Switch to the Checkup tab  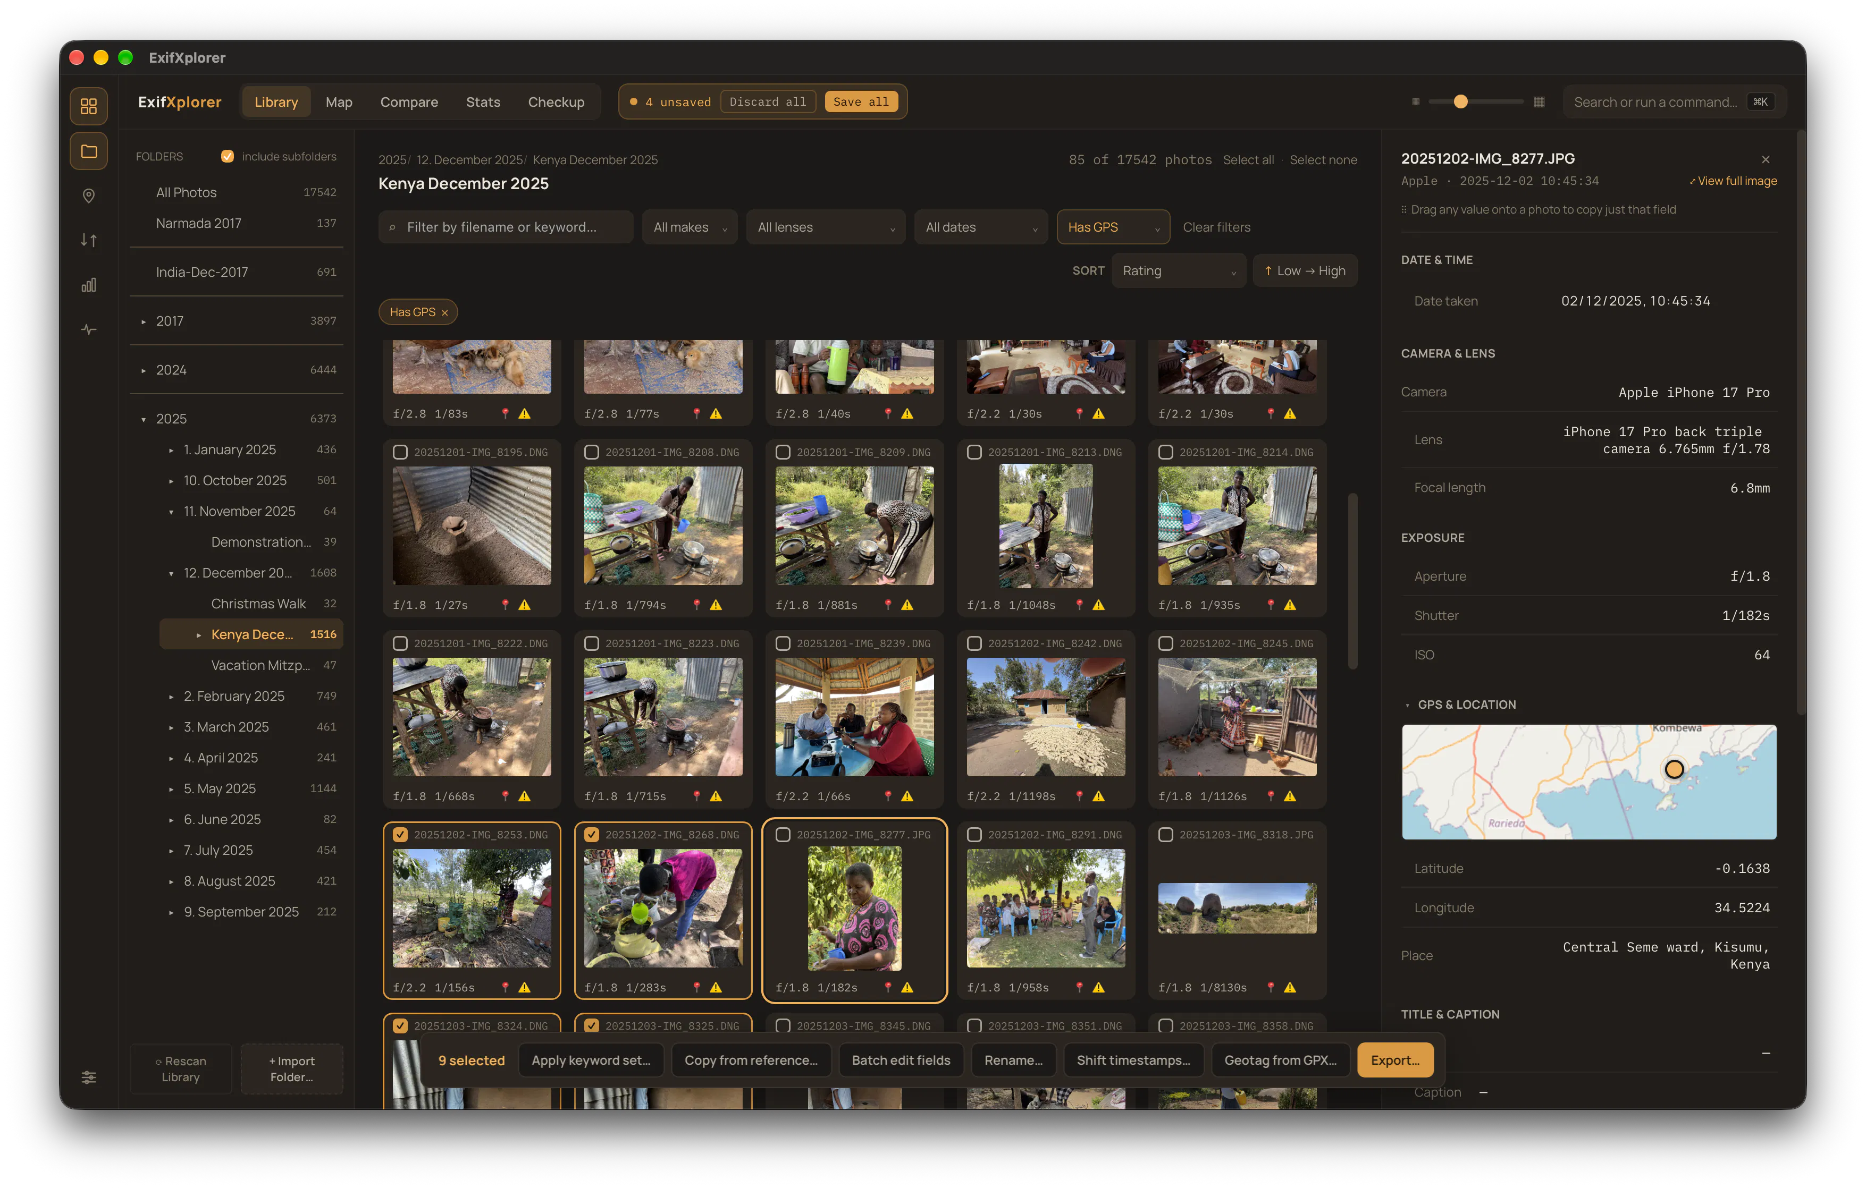[556, 101]
